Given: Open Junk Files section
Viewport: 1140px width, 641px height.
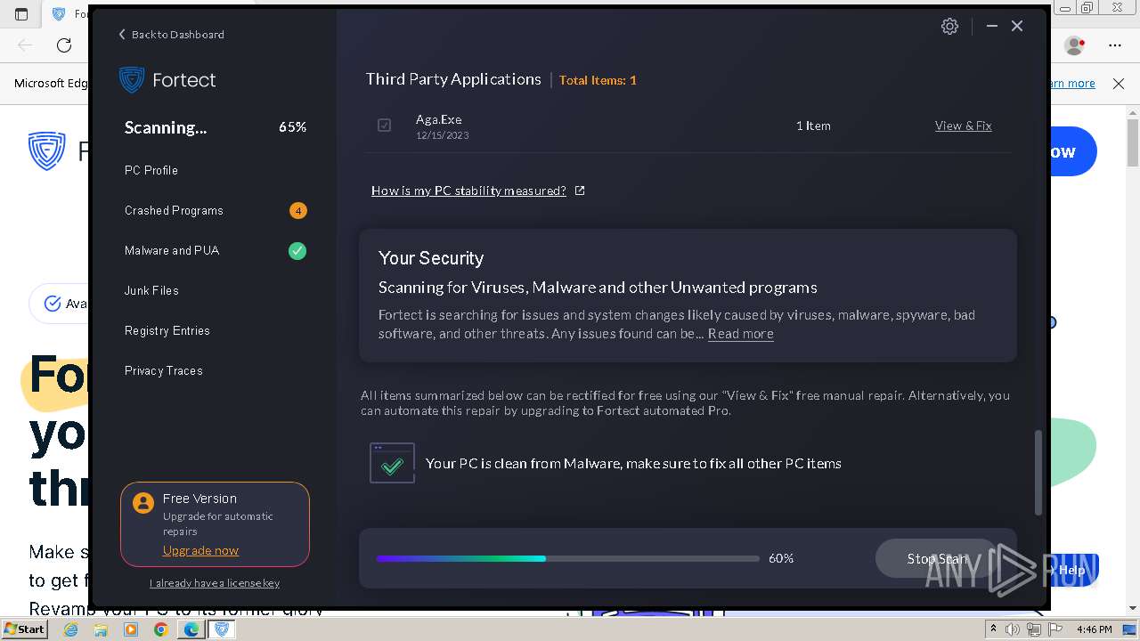Looking at the screenshot, I should pos(151,291).
